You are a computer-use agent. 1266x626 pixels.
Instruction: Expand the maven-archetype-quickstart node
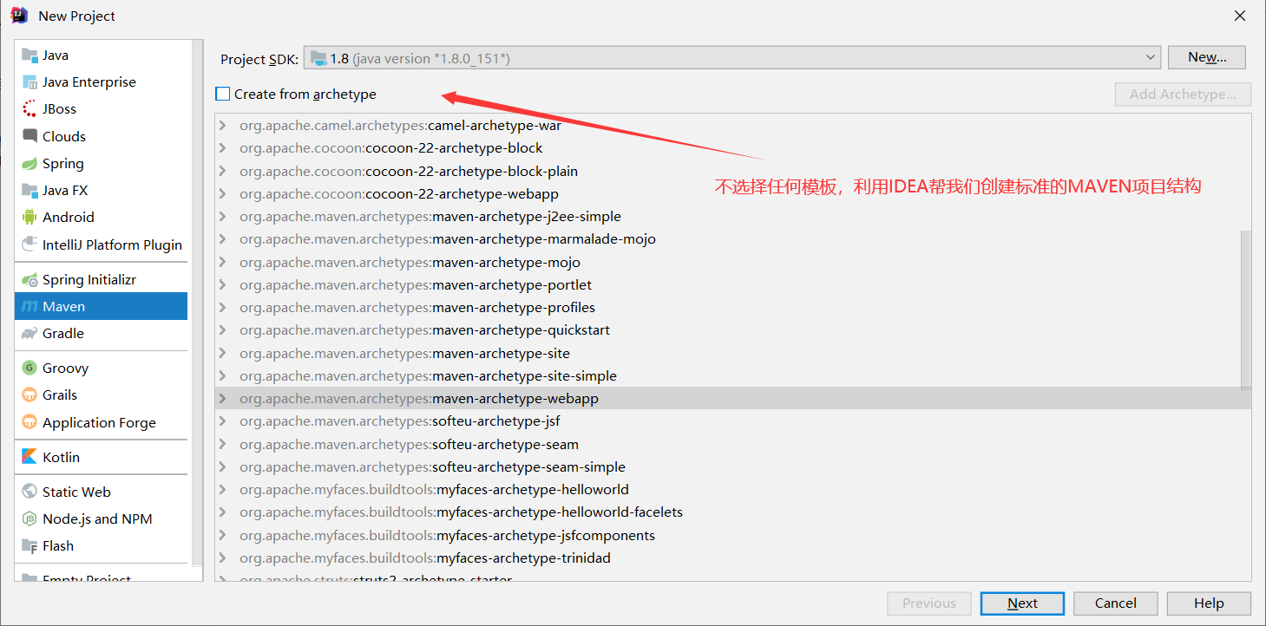tap(223, 330)
